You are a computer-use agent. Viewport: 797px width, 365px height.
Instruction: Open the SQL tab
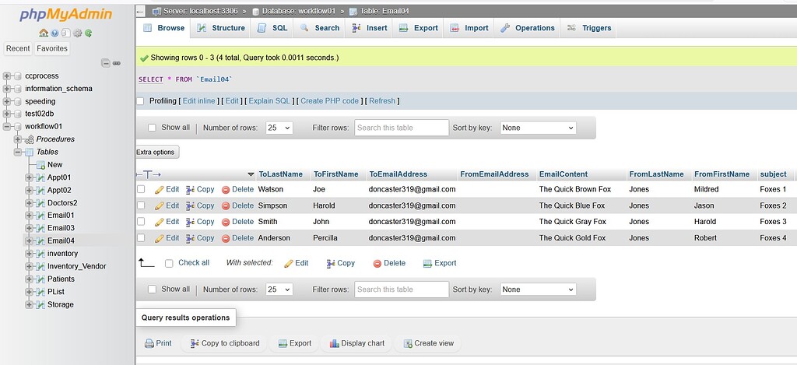point(272,28)
